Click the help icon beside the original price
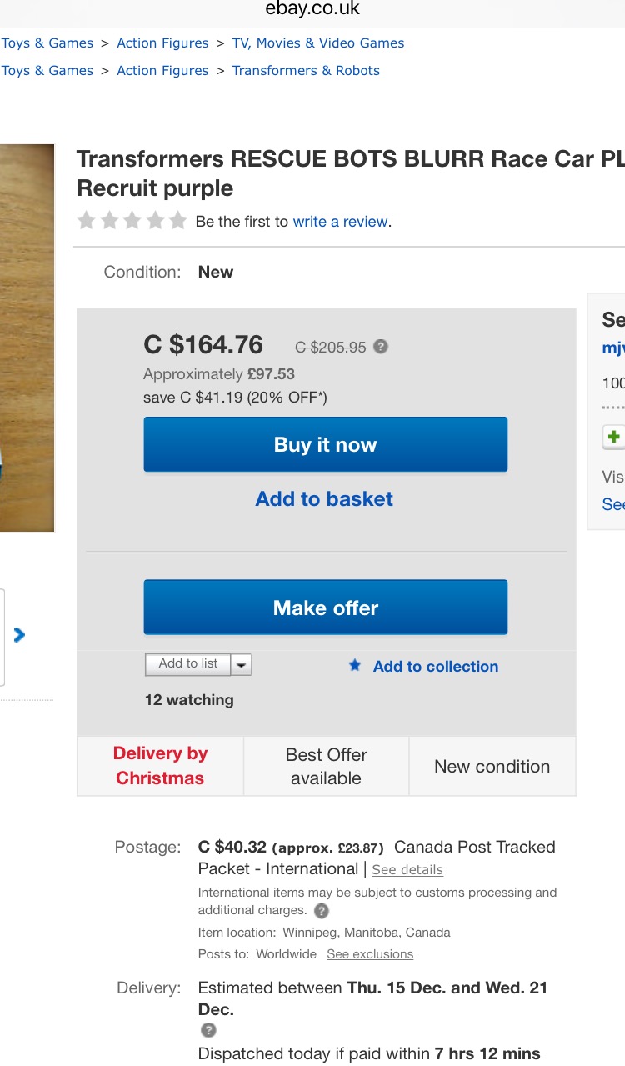Viewport: 625px width, 1066px height. pos(381,347)
